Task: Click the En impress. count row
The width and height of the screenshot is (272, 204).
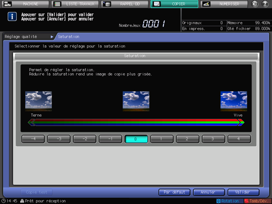Action: point(204,28)
